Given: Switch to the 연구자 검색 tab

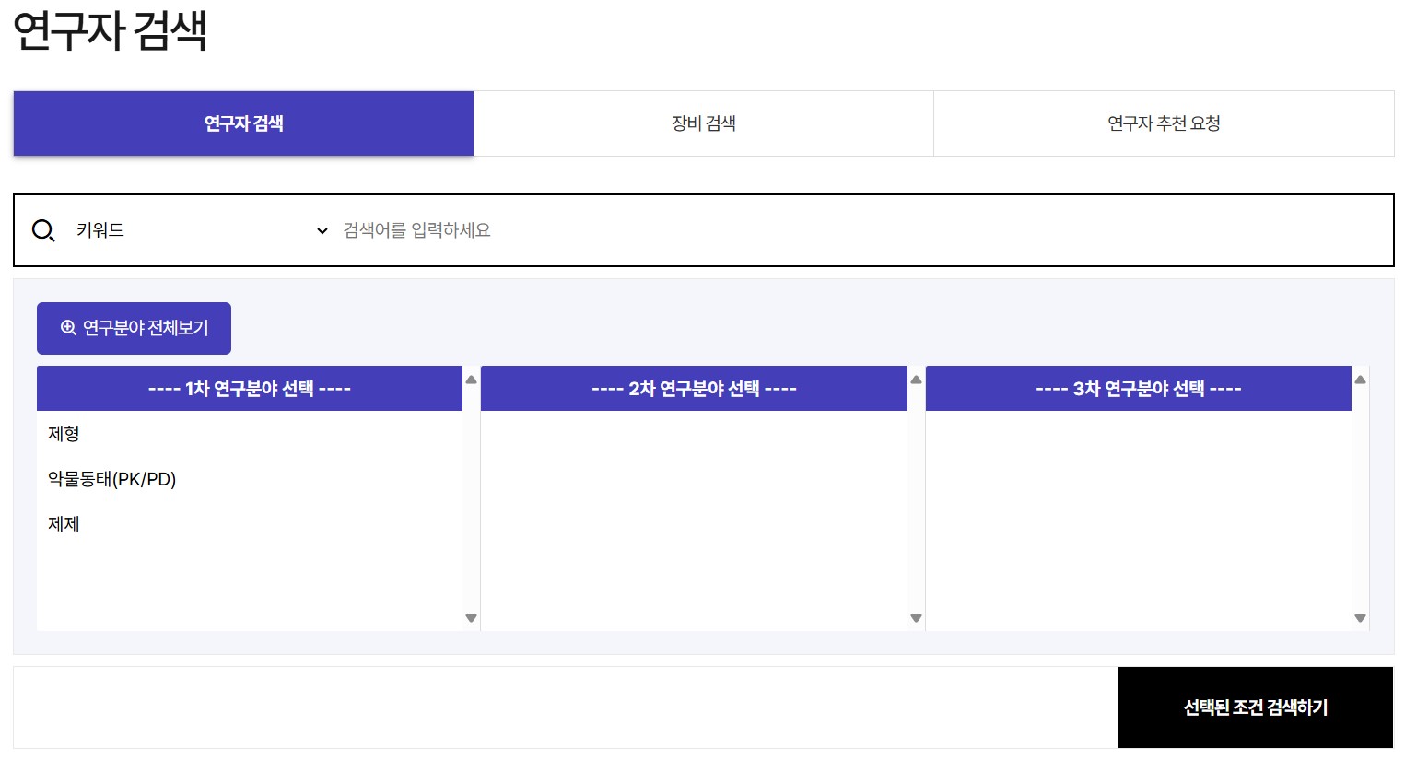Looking at the screenshot, I should coord(243,123).
